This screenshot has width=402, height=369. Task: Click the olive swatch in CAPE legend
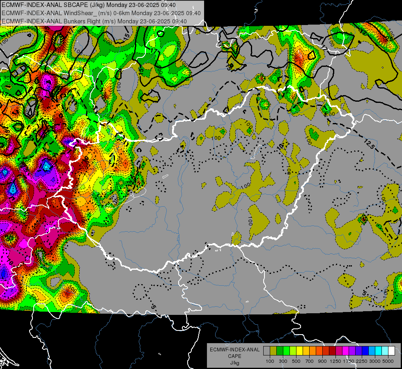(273, 351)
